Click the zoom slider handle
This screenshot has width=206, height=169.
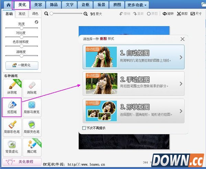51,13
